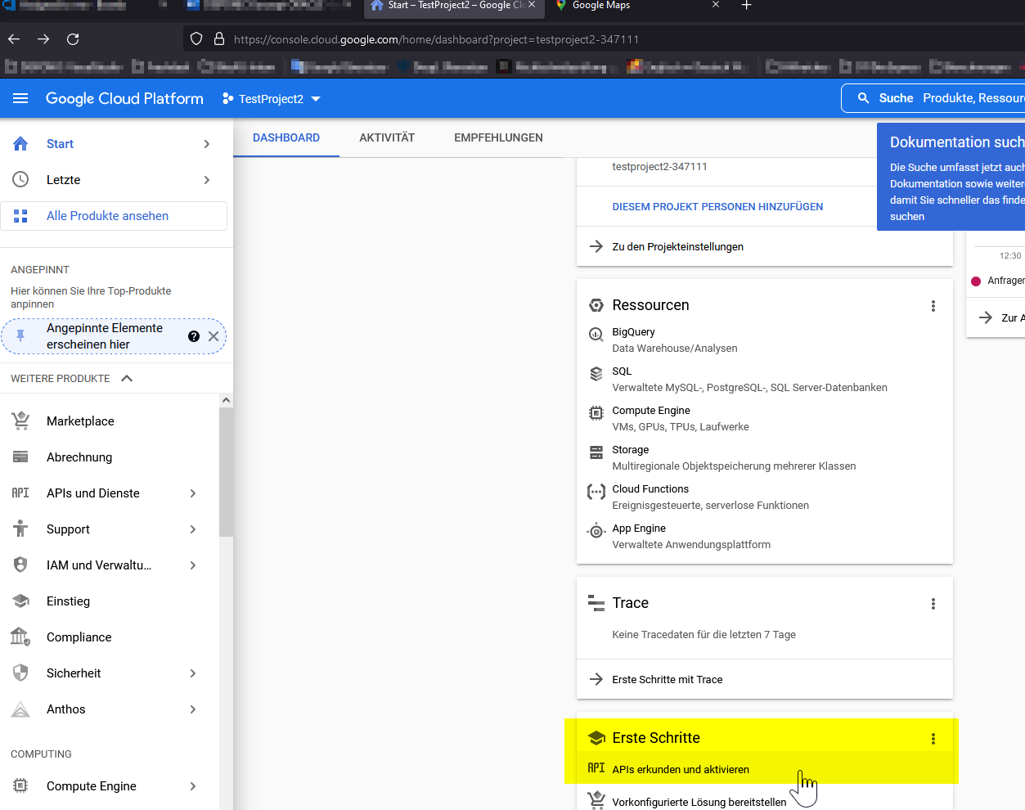Click the sidebar scrollbar up arrow
The width and height of the screenshot is (1025, 810).
226,400
